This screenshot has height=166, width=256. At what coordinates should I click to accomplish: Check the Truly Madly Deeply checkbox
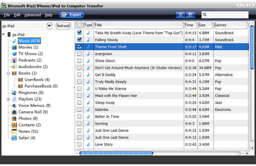(79, 81)
